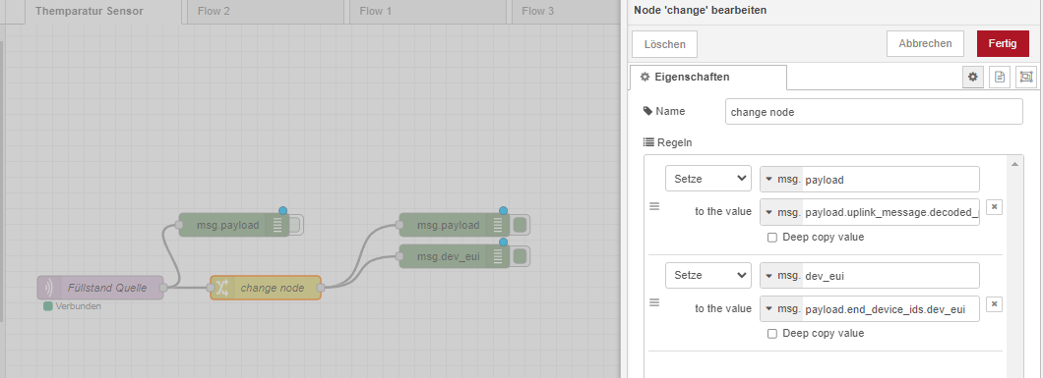The image size is (1043, 378).
Task: Click the Fertig button
Action: click(x=1003, y=44)
